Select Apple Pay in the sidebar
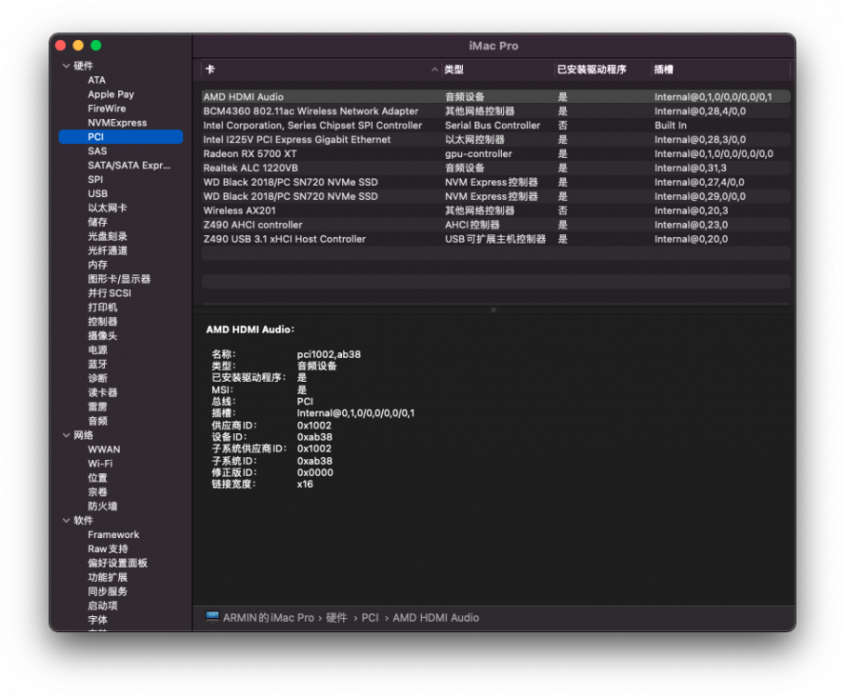Image resolution: width=845 pixels, height=697 pixels. [x=111, y=94]
